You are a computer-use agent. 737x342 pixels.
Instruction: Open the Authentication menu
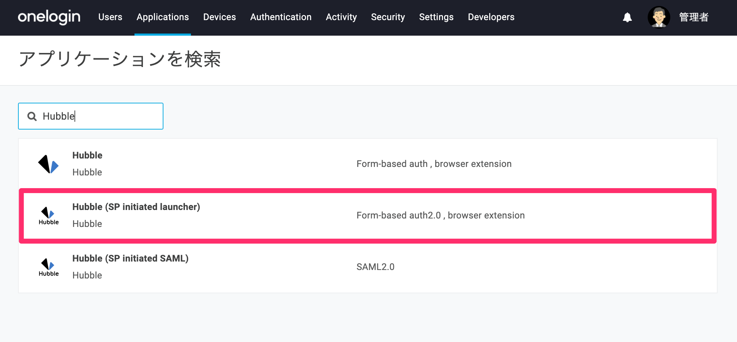[281, 17]
